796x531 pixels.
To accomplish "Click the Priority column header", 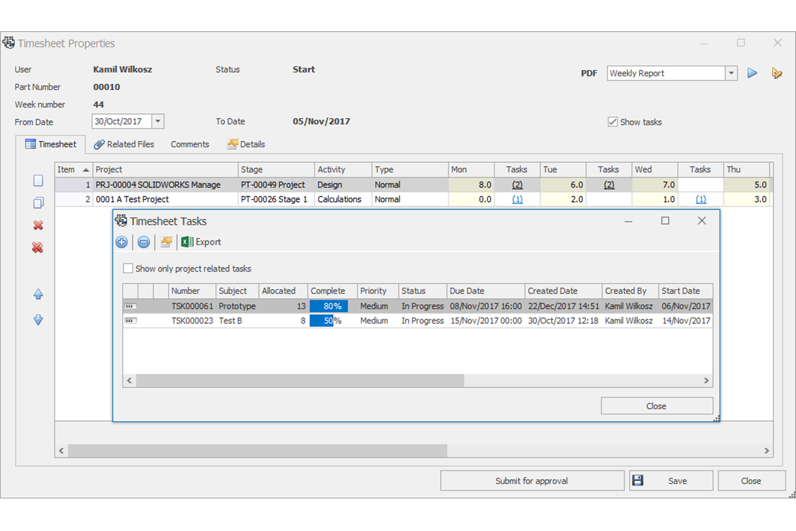I will (x=378, y=291).
